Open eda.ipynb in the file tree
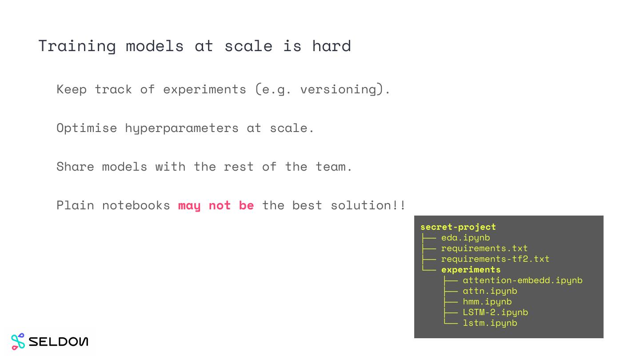The height and width of the screenshot is (360, 640). click(x=465, y=237)
